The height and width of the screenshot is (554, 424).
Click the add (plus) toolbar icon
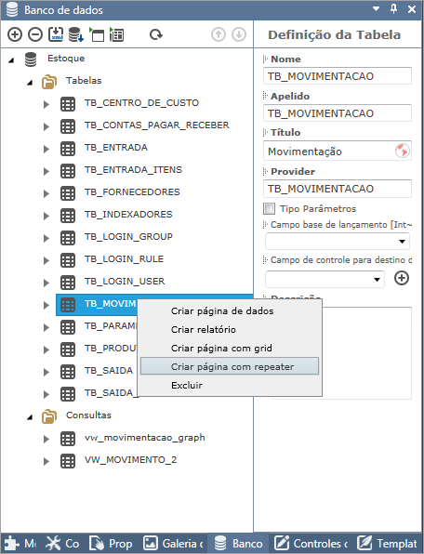[x=15, y=34]
